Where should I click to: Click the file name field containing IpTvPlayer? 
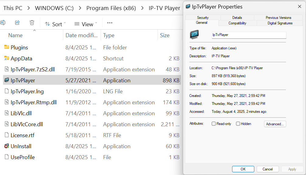click(249, 35)
